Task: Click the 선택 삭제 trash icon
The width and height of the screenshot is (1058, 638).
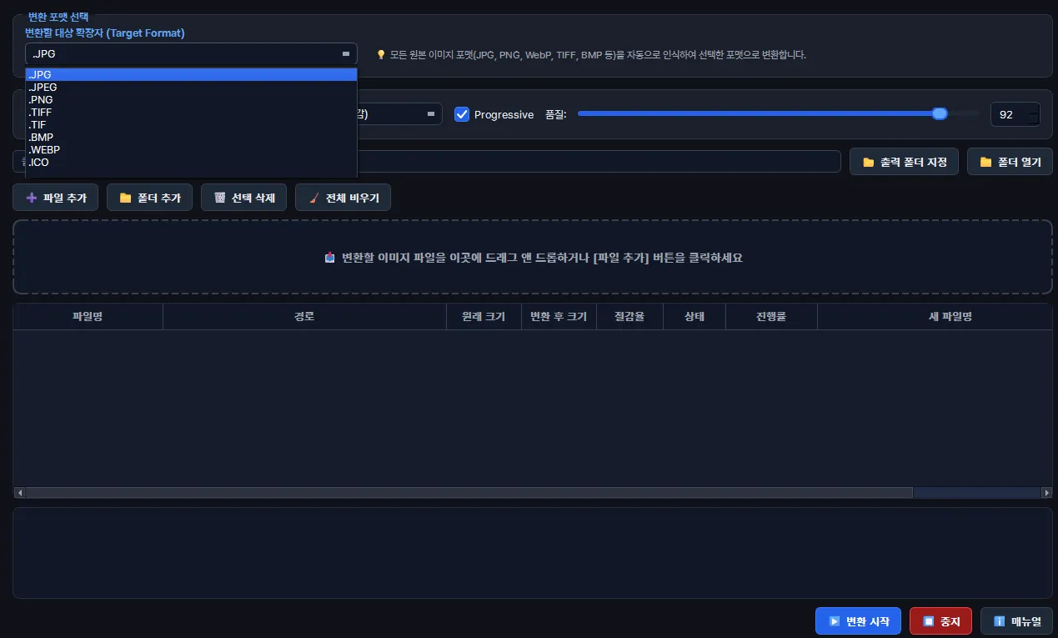Action: click(x=220, y=198)
